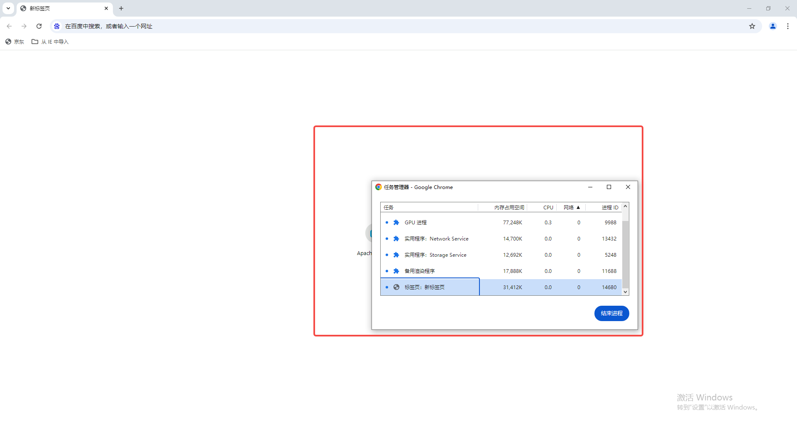Image resolution: width=797 pixels, height=432 pixels.
Task: Open the 京东 bookmark
Action: [15, 42]
